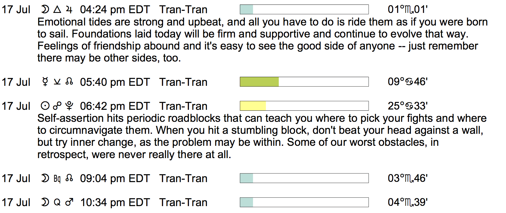Click the Tran-Tran label in the 04:24 pm row

(x=183, y=10)
